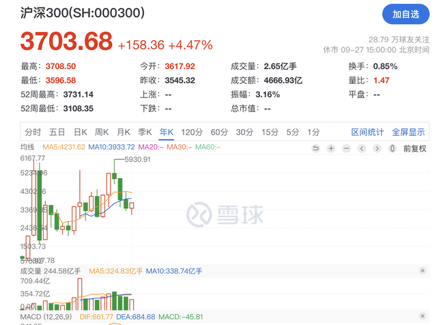Click the candlestick style icon

click(x=392, y=149)
